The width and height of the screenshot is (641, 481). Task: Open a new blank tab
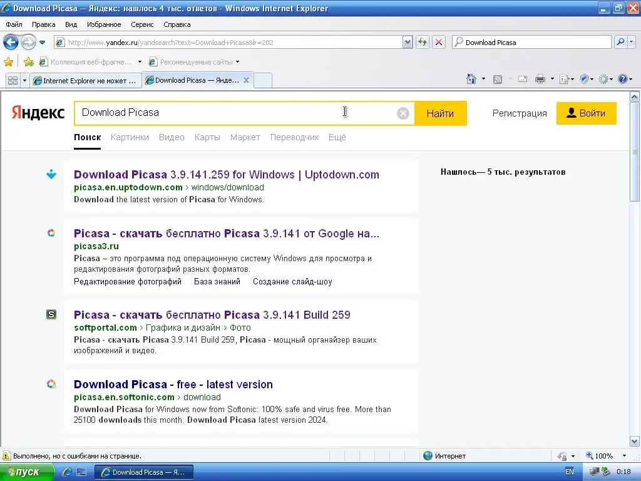pyautogui.click(x=263, y=81)
